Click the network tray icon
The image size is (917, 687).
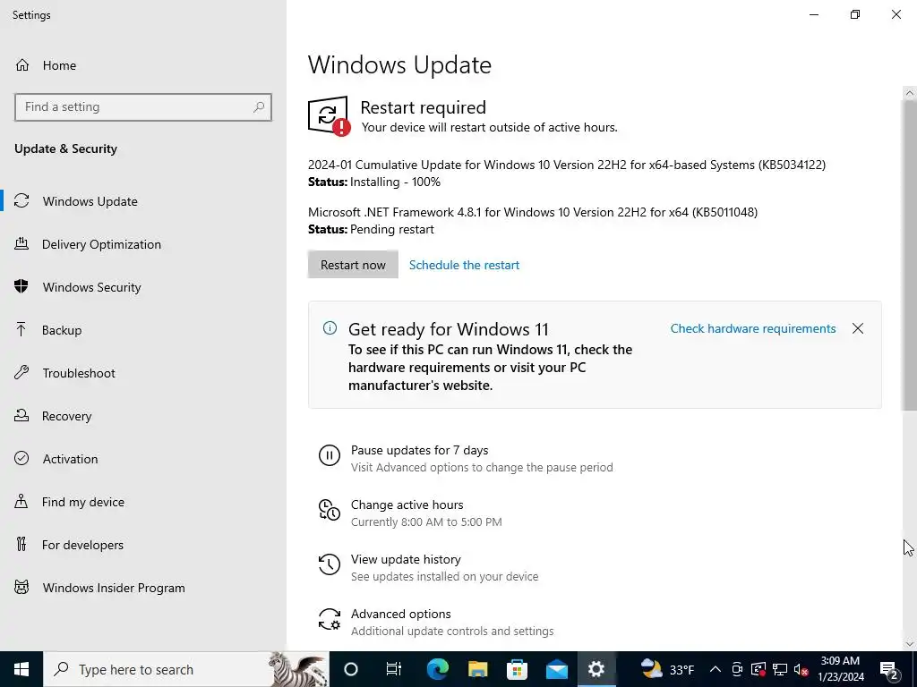tap(780, 669)
